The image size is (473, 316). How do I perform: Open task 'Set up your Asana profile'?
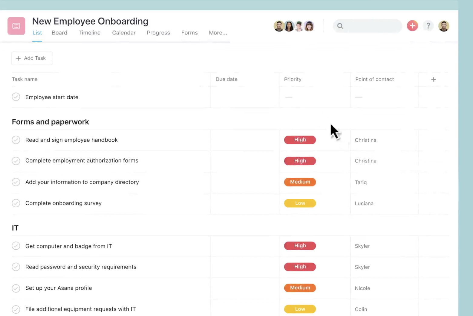tap(58, 288)
